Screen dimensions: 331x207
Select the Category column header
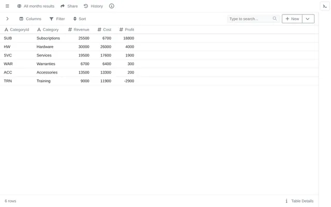51,29
